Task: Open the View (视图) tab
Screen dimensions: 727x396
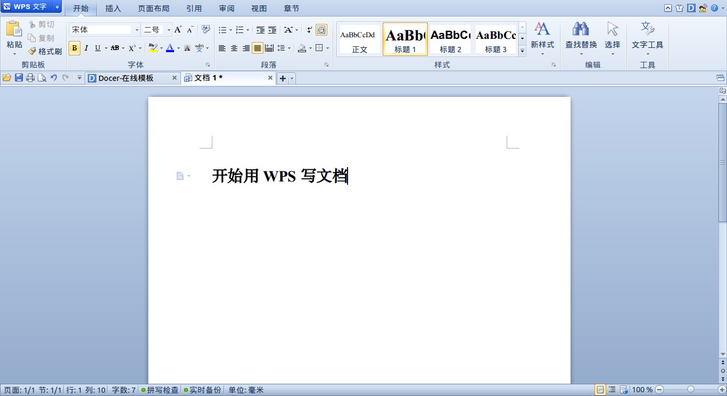Action: tap(259, 9)
